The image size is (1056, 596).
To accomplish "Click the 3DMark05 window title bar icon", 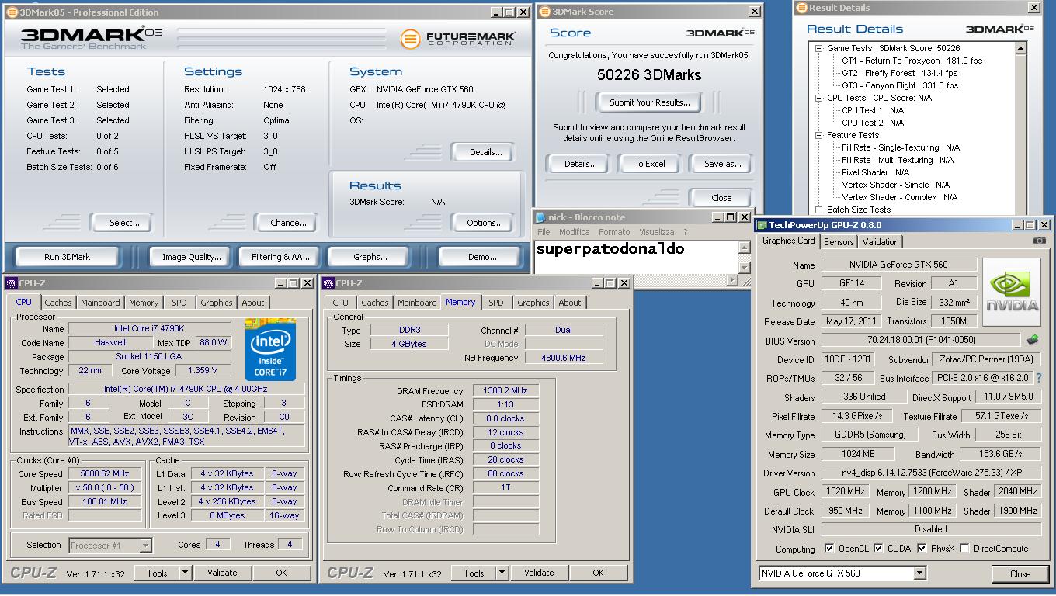I will click(12, 12).
